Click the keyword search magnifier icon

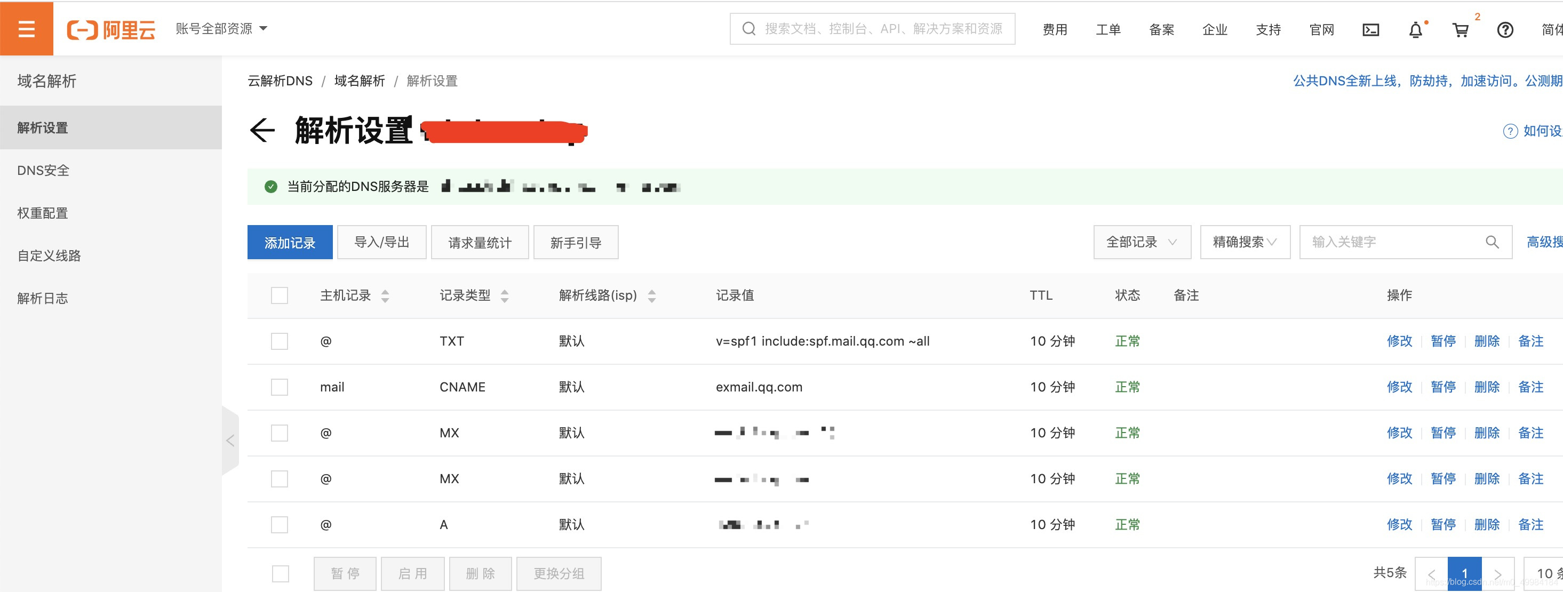point(1492,242)
